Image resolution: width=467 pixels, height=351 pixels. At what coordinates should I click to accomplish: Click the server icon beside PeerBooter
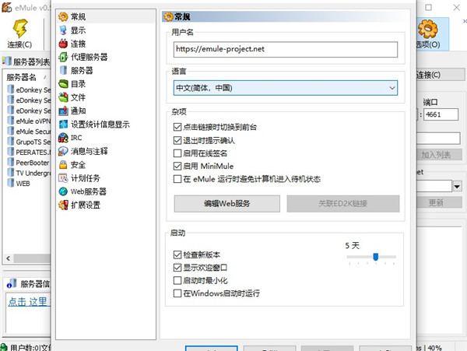click(x=11, y=162)
